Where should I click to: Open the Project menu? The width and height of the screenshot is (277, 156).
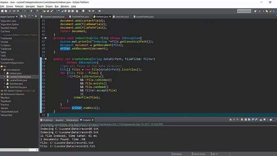click(49, 6)
